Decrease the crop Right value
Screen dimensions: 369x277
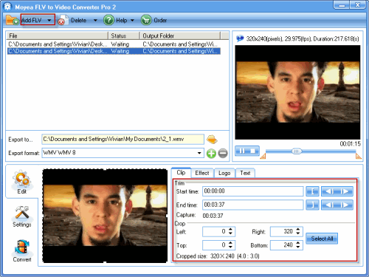tap(298, 233)
